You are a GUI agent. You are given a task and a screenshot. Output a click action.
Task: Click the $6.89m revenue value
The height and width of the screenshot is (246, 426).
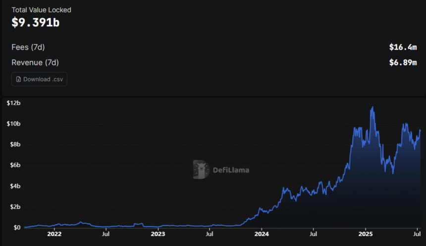403,62
